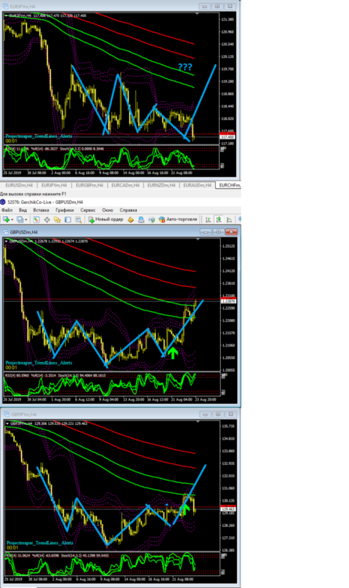Click the user account person icon
Image resolution: width=349 pixels, height=588 pixels.
pos(141,220)
